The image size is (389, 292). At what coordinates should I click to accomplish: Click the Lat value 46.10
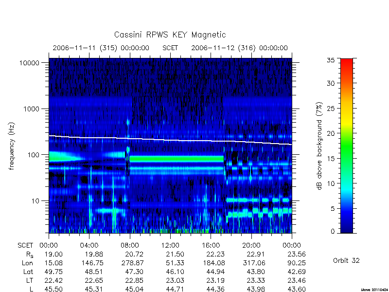pyautogui.click(x=175, y=272)
